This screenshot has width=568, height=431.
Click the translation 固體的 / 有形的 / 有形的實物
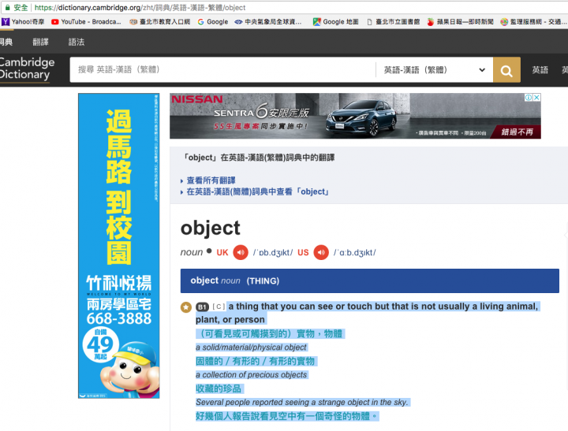255,361
